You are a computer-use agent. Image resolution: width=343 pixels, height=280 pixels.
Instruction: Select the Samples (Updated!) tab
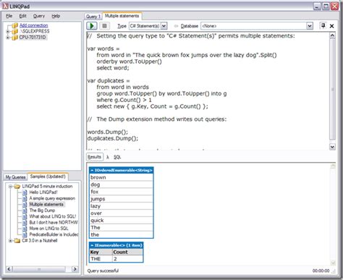[x=48, y=177]
